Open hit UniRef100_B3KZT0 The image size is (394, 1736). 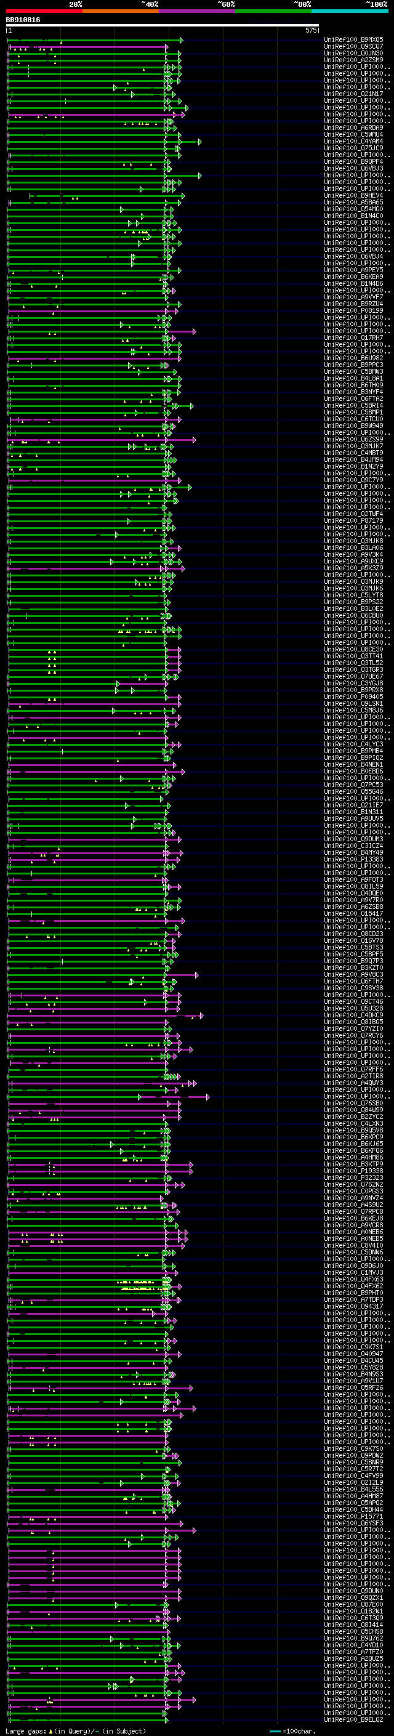coord(353,969)
